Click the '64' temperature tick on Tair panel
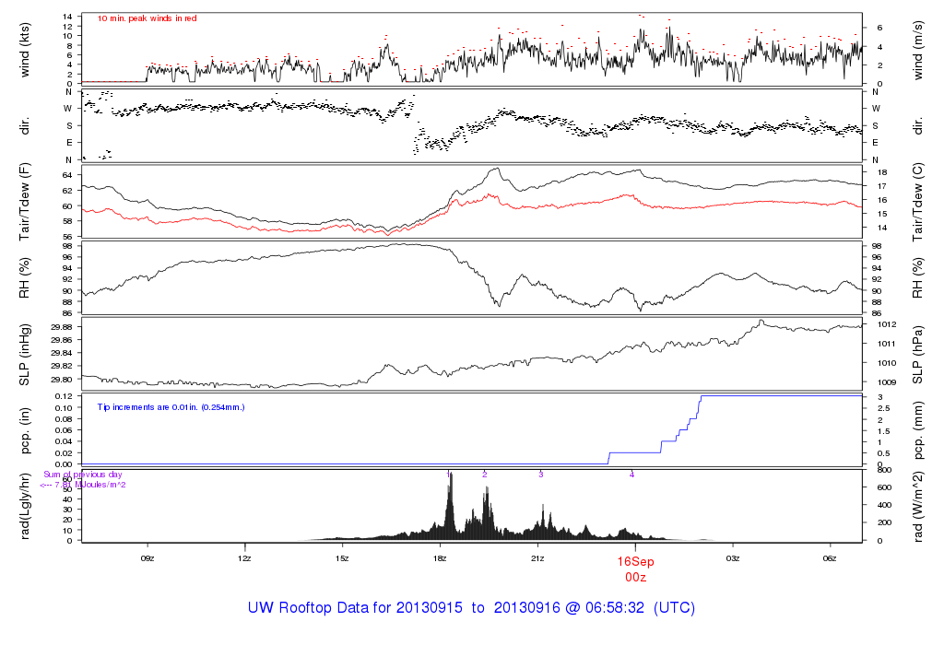The height and width of the screenshot is (645, 944). [x=67, y=175]
